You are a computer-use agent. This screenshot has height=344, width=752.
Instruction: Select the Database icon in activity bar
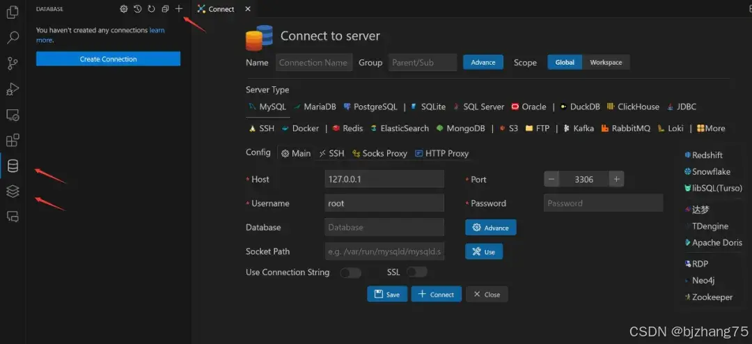(13, 166)
